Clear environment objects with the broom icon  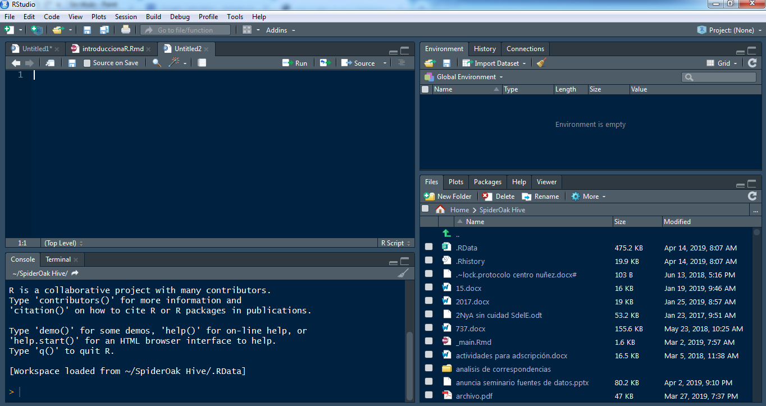tap(541, 63)
